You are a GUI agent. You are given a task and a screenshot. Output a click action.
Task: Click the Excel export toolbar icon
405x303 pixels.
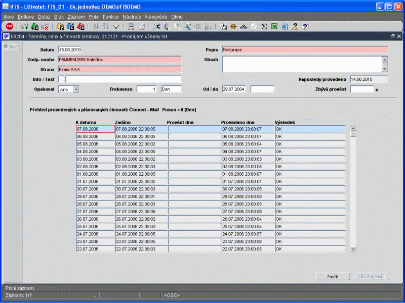274,26
